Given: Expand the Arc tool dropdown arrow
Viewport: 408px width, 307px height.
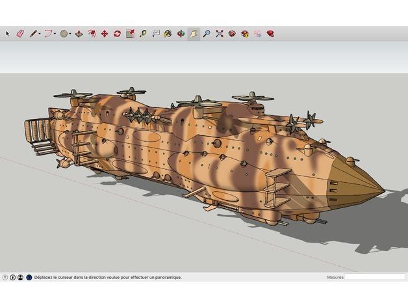Looking at the screenshot, I should [x=55, y=34].
